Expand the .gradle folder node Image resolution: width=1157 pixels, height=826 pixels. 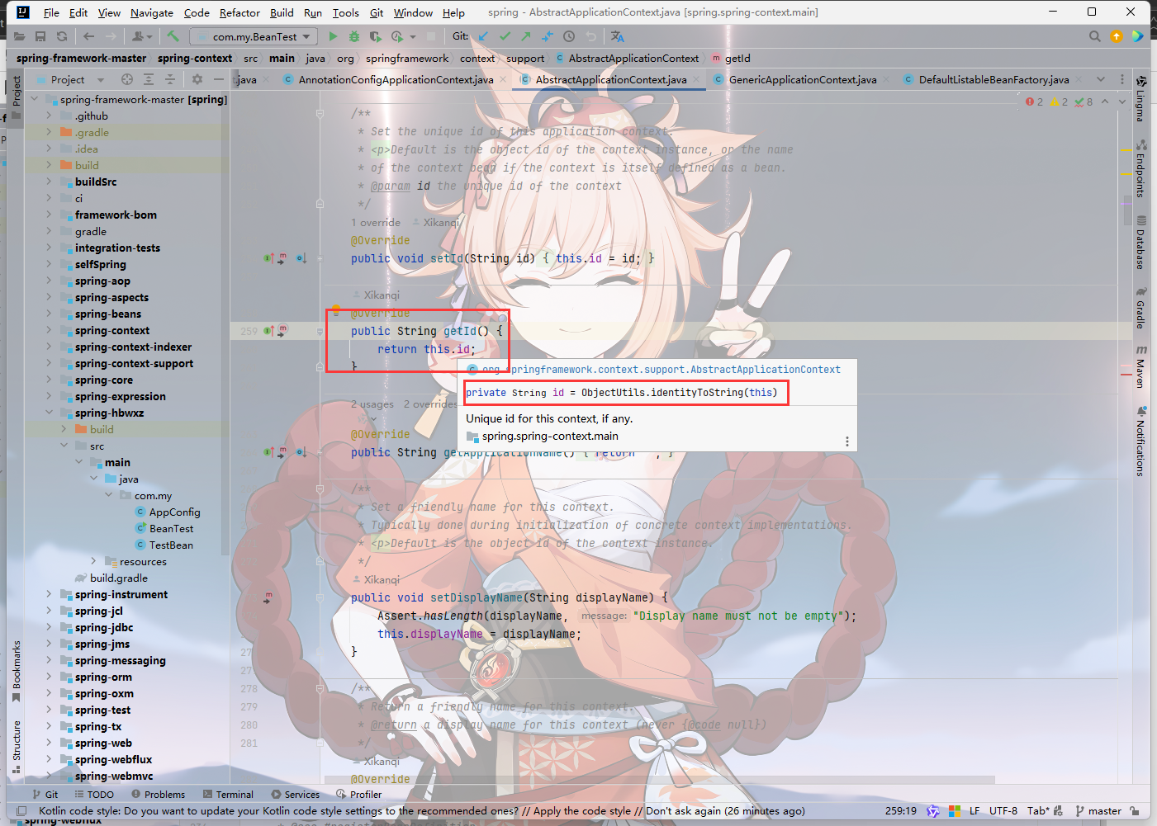49,132
